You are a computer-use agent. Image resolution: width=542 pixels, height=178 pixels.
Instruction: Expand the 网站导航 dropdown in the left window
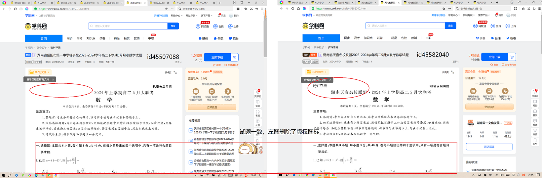pos(191,16)
